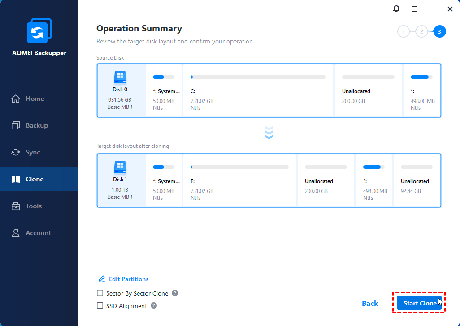The image size is (460, 326).
Task: Close the AOMEI Backupper window
Action: point(450,9)
